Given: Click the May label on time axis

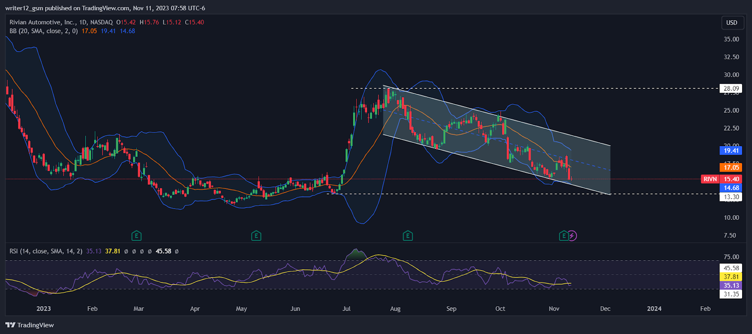Looking at the screenshot, I should pyautogui.click(x=242, y=309).
